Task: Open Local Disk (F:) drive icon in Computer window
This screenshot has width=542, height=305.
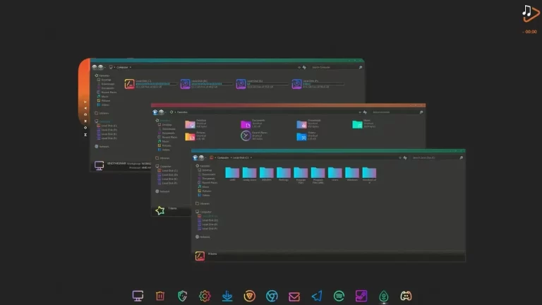Action: pos(296,84)
